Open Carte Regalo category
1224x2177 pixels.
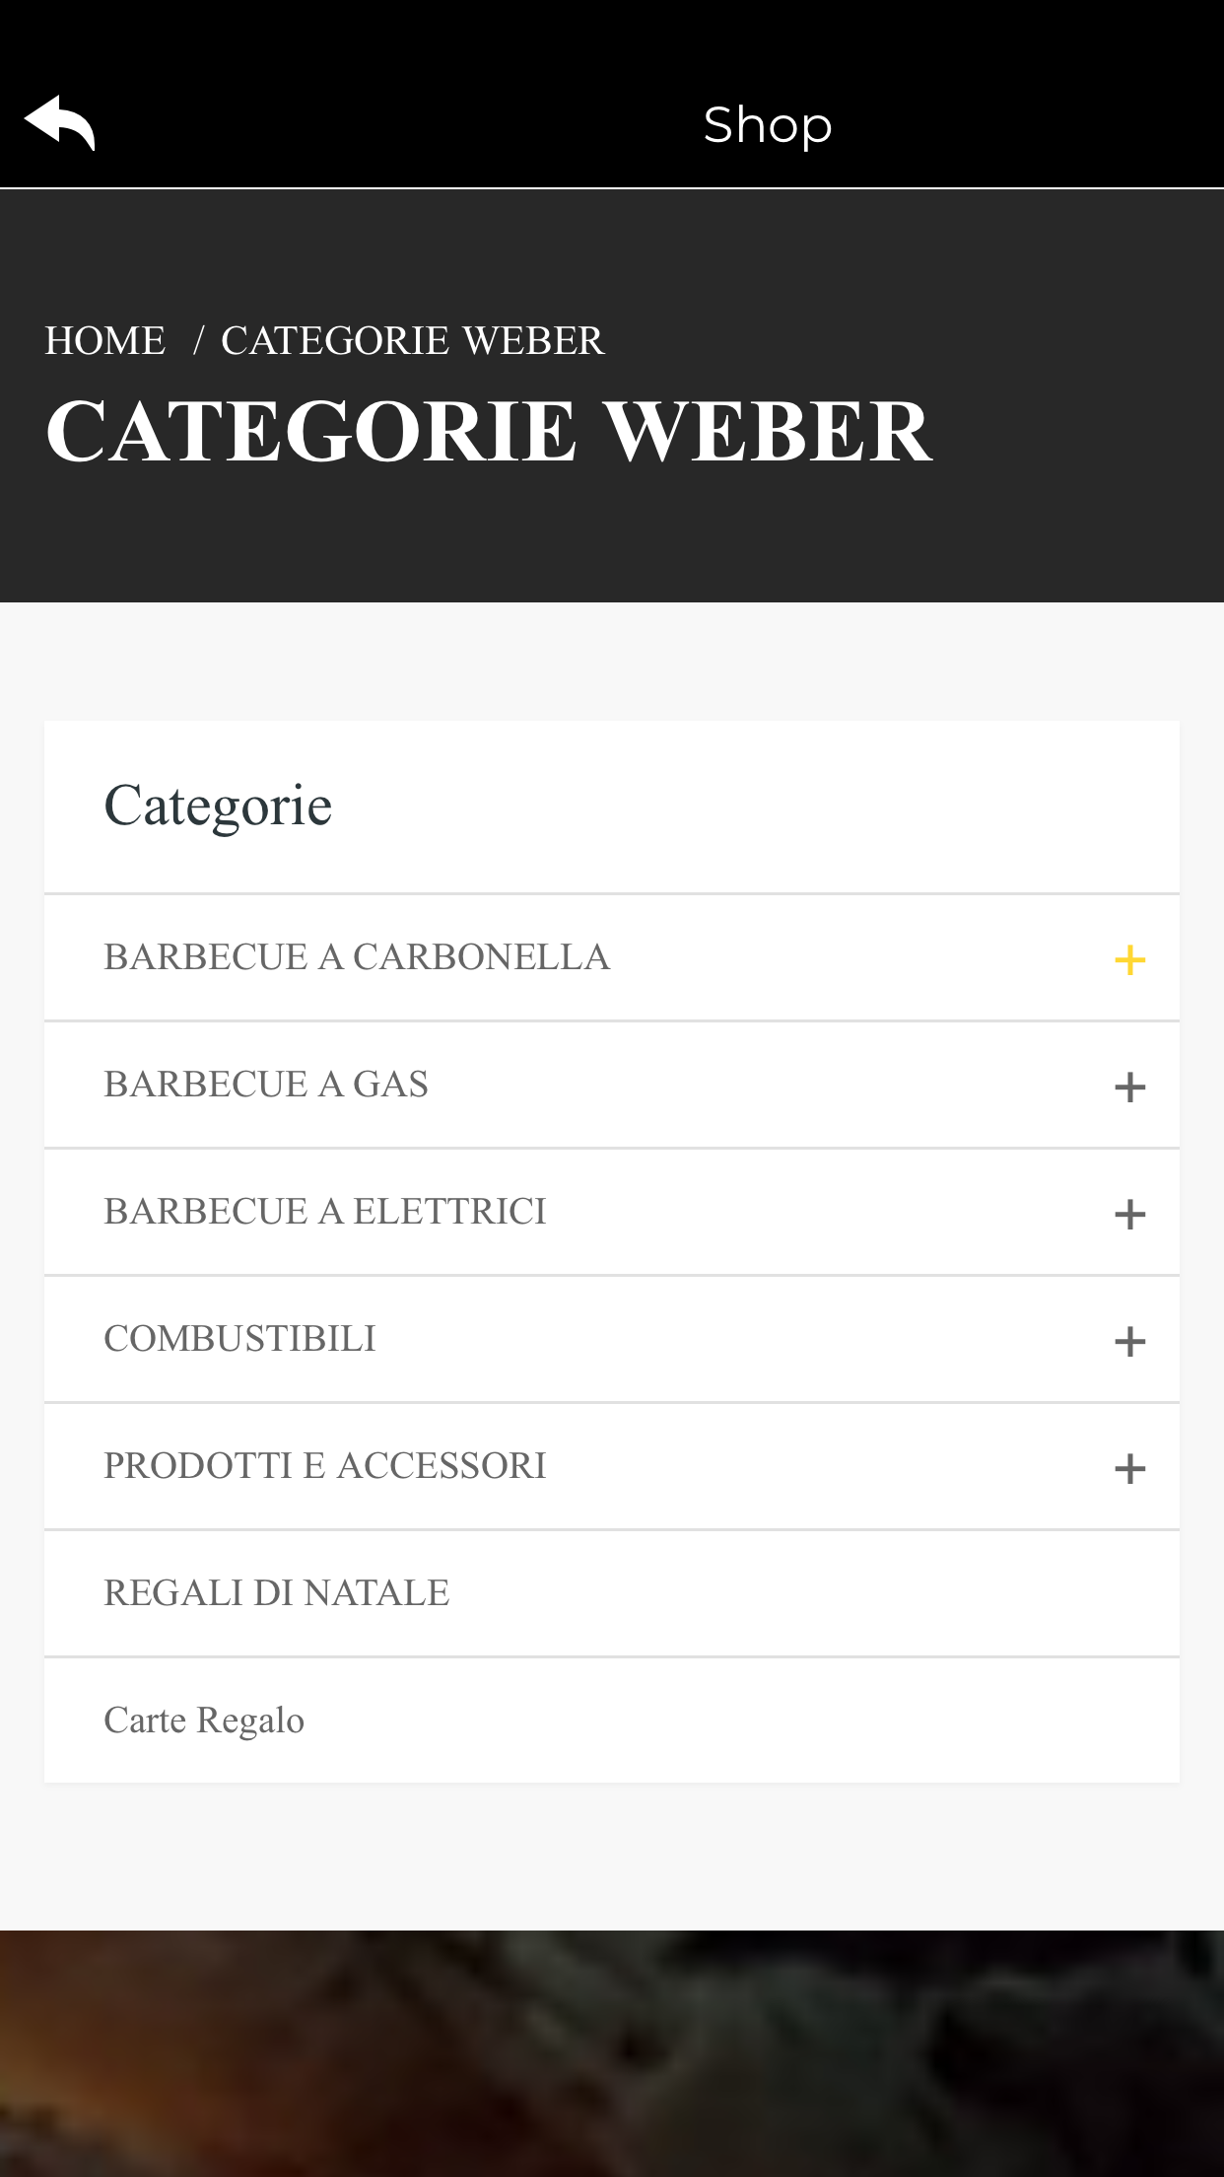click(x=204, y=1721)
